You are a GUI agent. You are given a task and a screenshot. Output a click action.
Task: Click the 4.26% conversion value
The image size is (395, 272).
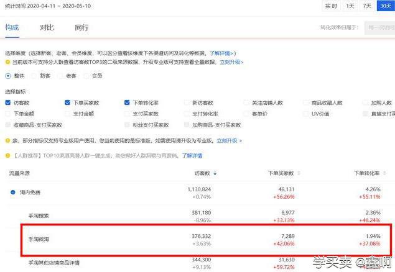(x=373, y=189)
